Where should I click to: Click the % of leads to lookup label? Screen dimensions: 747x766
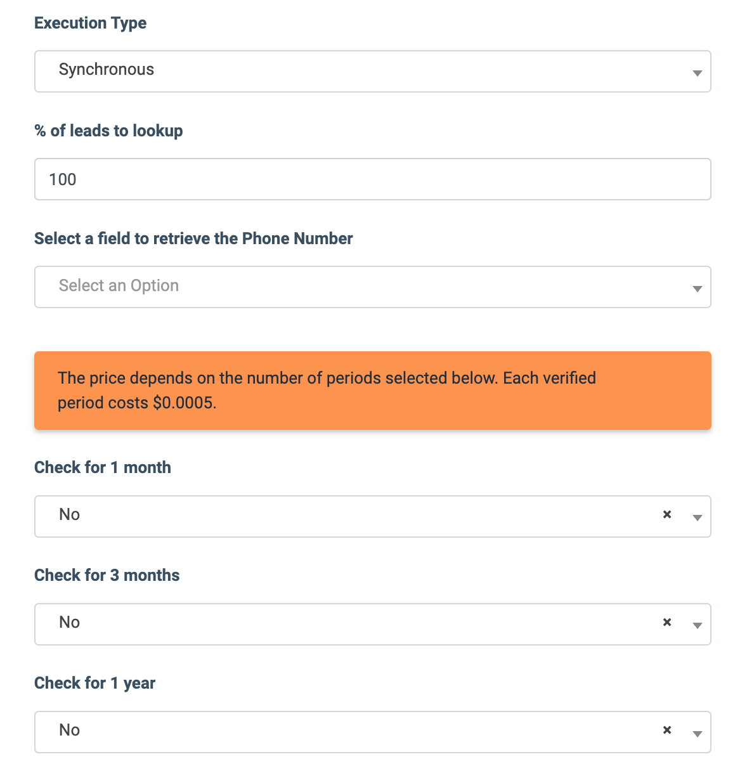pos(108,131)
